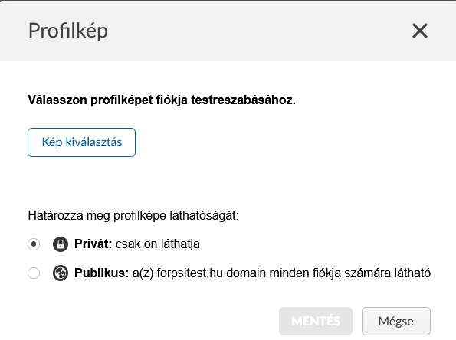456x340 pixels.
Task: Click the globe icon beside Publikus
Action: 61,273
